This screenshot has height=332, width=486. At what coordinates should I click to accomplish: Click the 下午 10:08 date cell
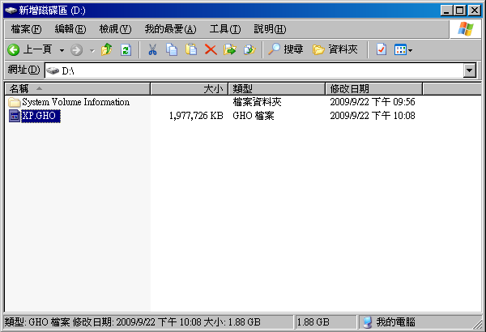[x=373, y=116]
